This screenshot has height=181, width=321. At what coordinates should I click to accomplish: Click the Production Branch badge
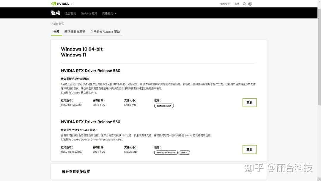(166, 152)
